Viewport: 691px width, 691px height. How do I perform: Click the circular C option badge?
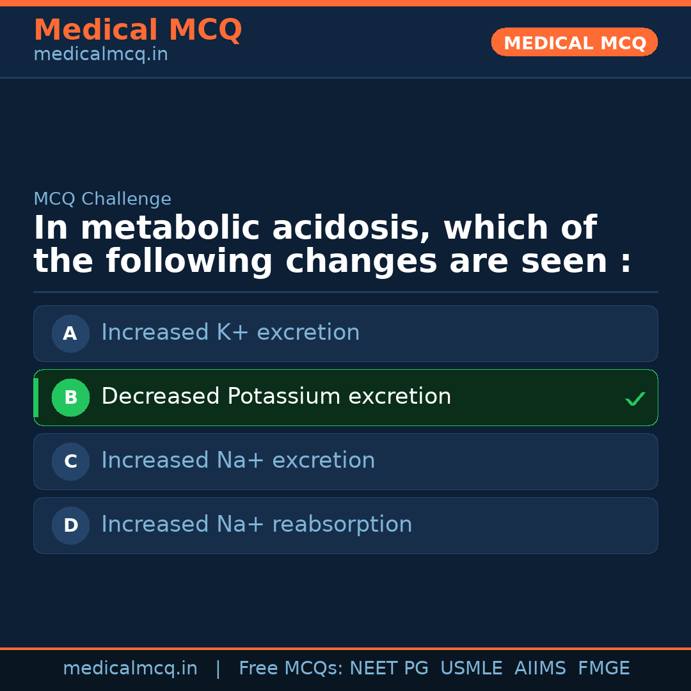70,461
